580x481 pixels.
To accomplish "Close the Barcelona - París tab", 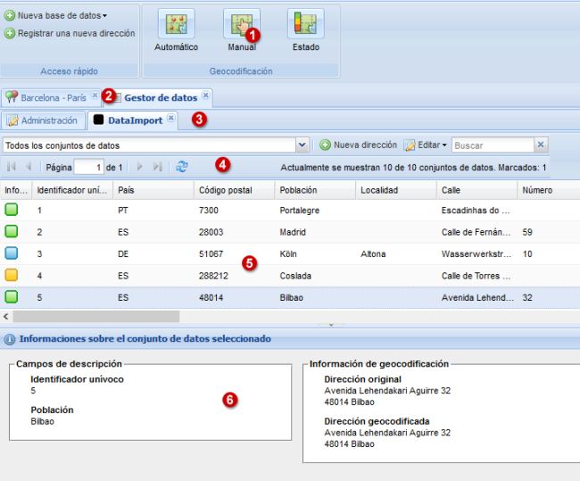I will pyautogui.click(x=95, y=95).
